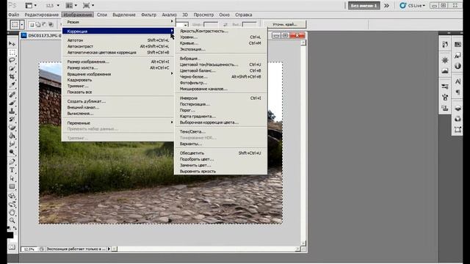This screenshot has height=264, width=470.
Task: Open the Layers panel icon
Action: pyautogui.click(x=458, y=108)
